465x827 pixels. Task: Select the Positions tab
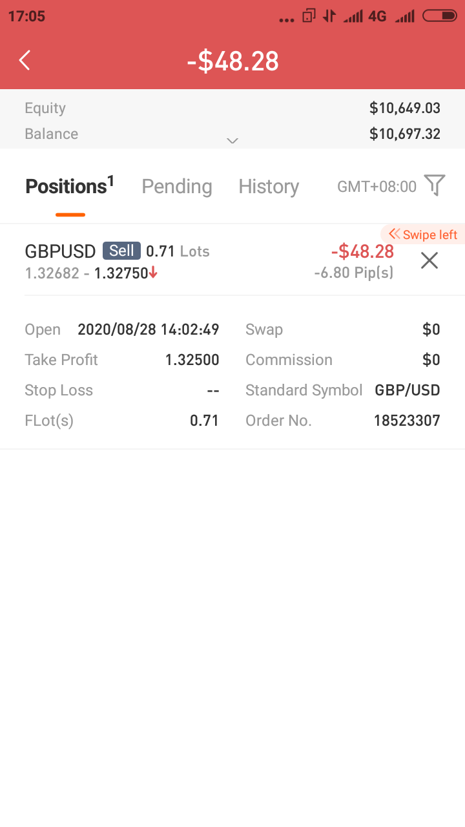point(70,187)
